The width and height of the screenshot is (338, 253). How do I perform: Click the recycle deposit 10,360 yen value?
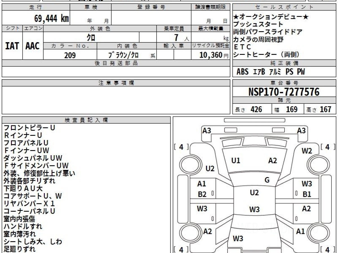211,55
